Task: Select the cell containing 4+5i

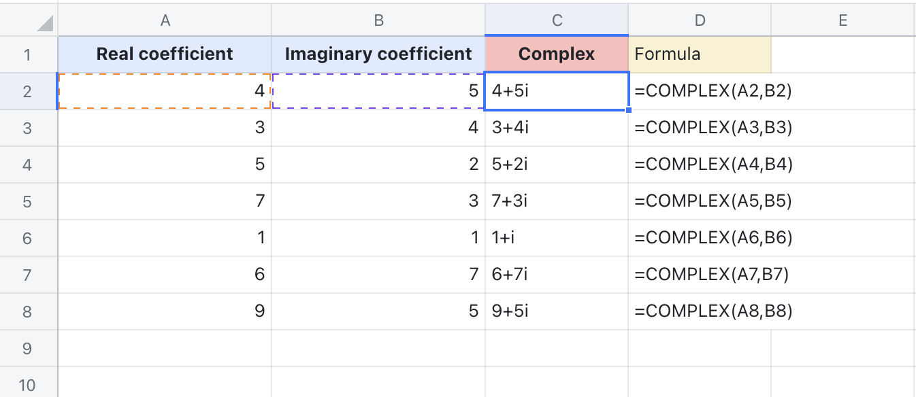Action: coord(557,90)
